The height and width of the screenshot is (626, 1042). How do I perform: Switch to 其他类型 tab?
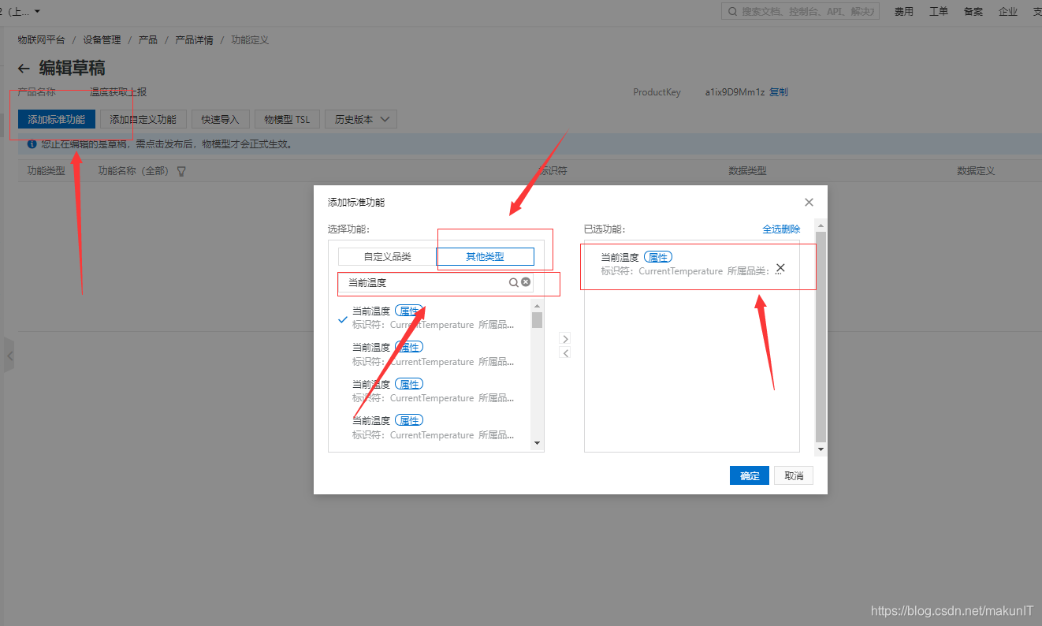pyautogui.click(x=485, y=257)
